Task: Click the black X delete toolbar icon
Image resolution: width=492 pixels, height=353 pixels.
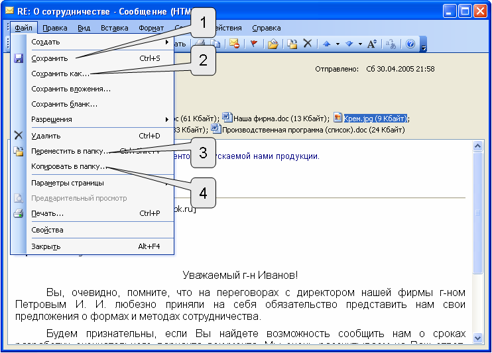Action: [x=308, y=43]
